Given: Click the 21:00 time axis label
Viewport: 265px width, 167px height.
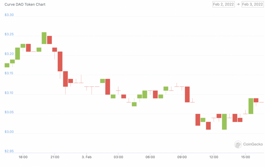Looking at the screenshot, I should click(x=55, y=157).
